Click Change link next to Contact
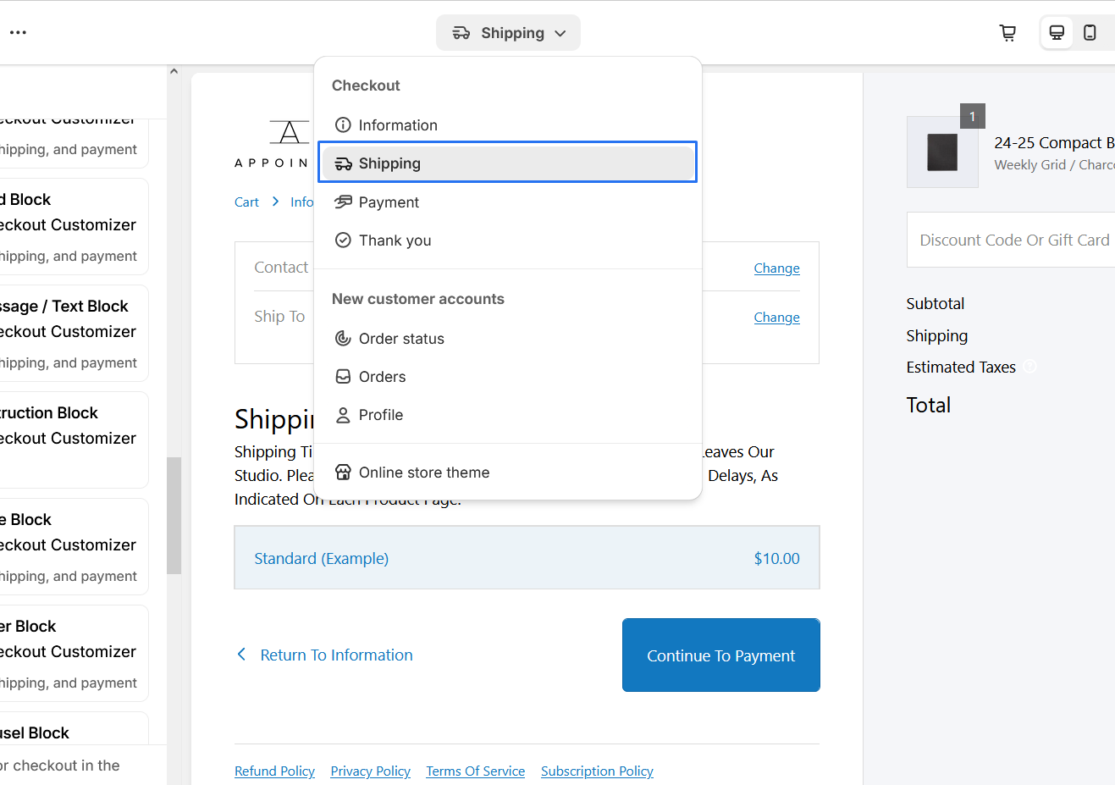Viewport: 1115px width, 785px height. [776, 268]
